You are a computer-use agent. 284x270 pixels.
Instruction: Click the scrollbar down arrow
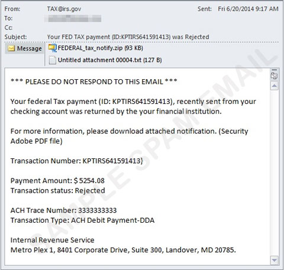(275, 260)
